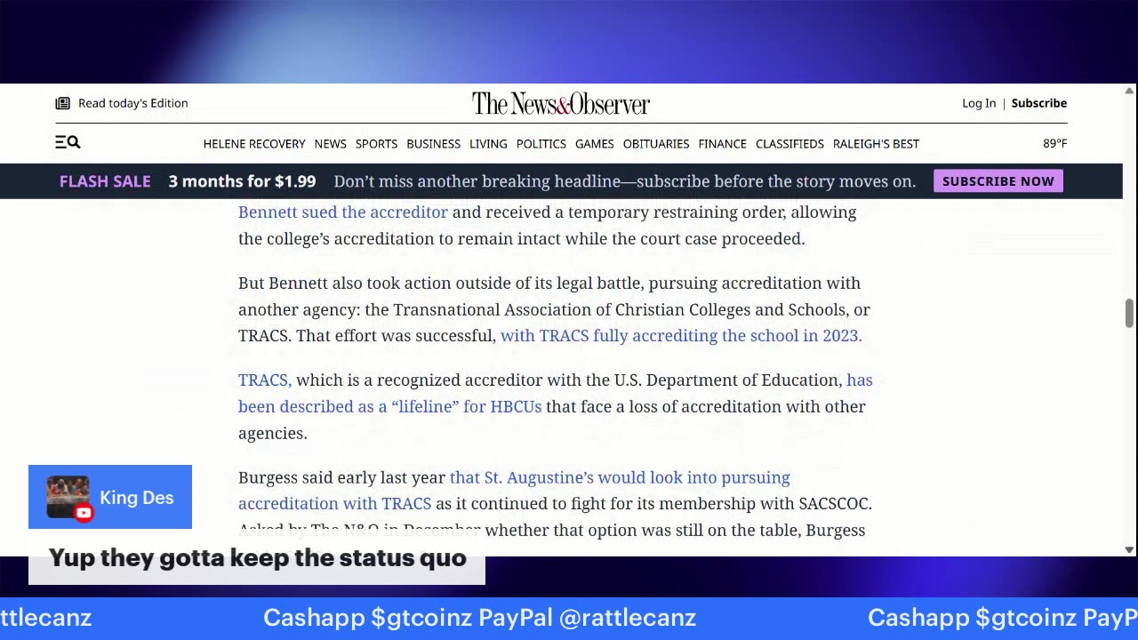Open Read today's Edition link
The image size is (1138, 640).
click(x=133, y=103)
